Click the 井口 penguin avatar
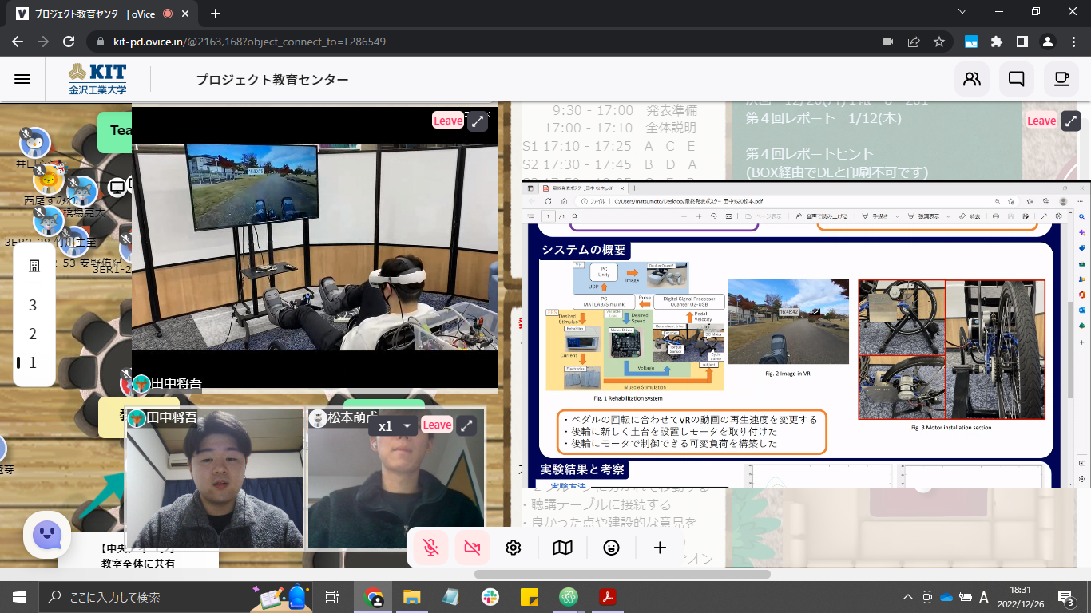The image size is (1091, 613). pyautogui.click(x=34, y=144)
